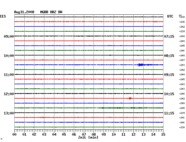The width and height of the screenshot is (186, 142).
Task: Select the station label MGBB HHZ BW
Action: coord(51,12)
